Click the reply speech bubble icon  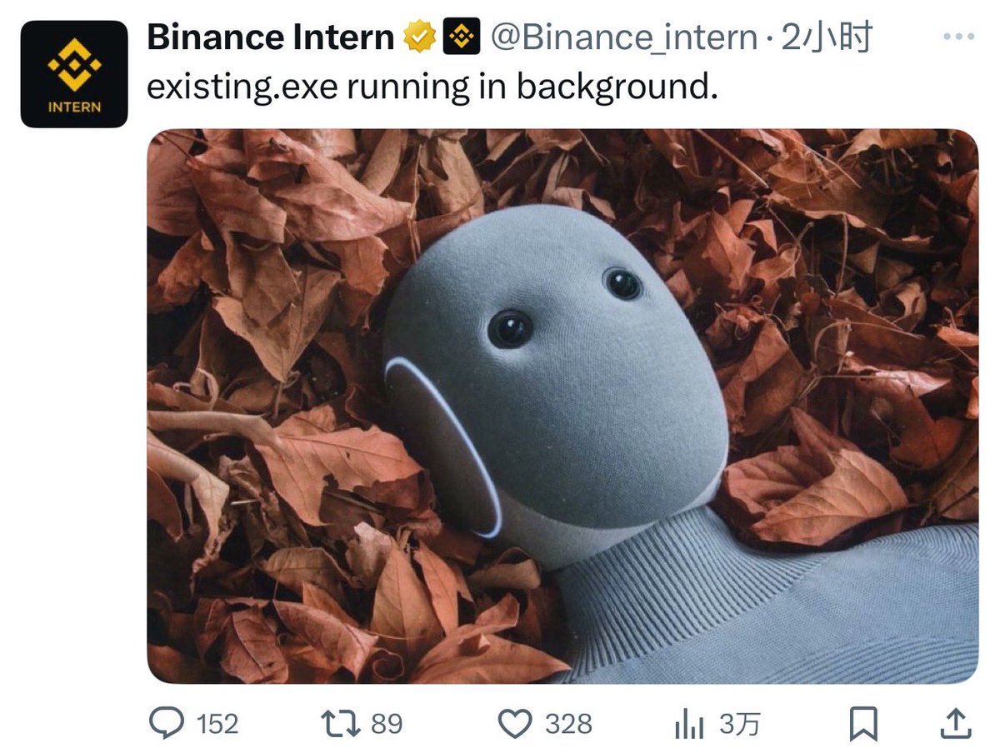tap(167, 723)
